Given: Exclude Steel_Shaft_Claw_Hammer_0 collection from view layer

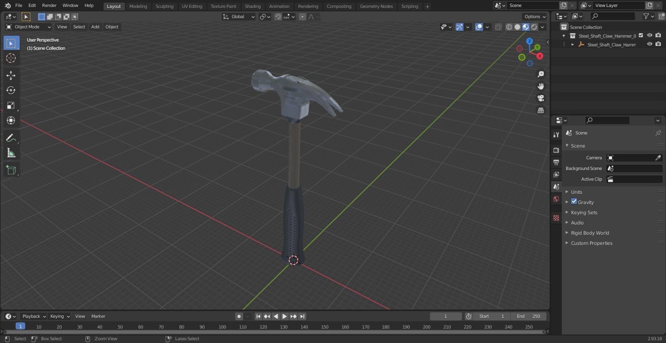Looking at the screenshot, I should click(641, 35).
